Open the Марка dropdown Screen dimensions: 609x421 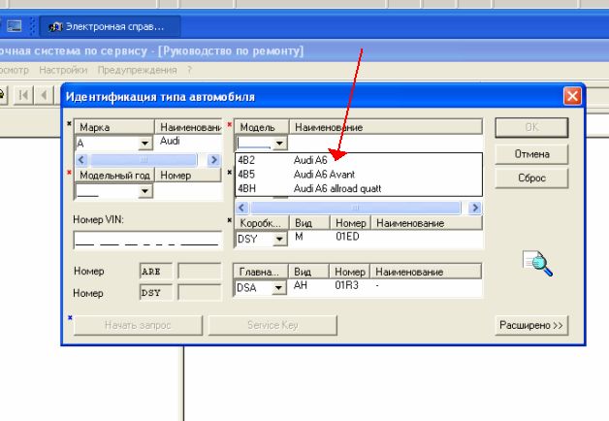(x=144, y=144)
